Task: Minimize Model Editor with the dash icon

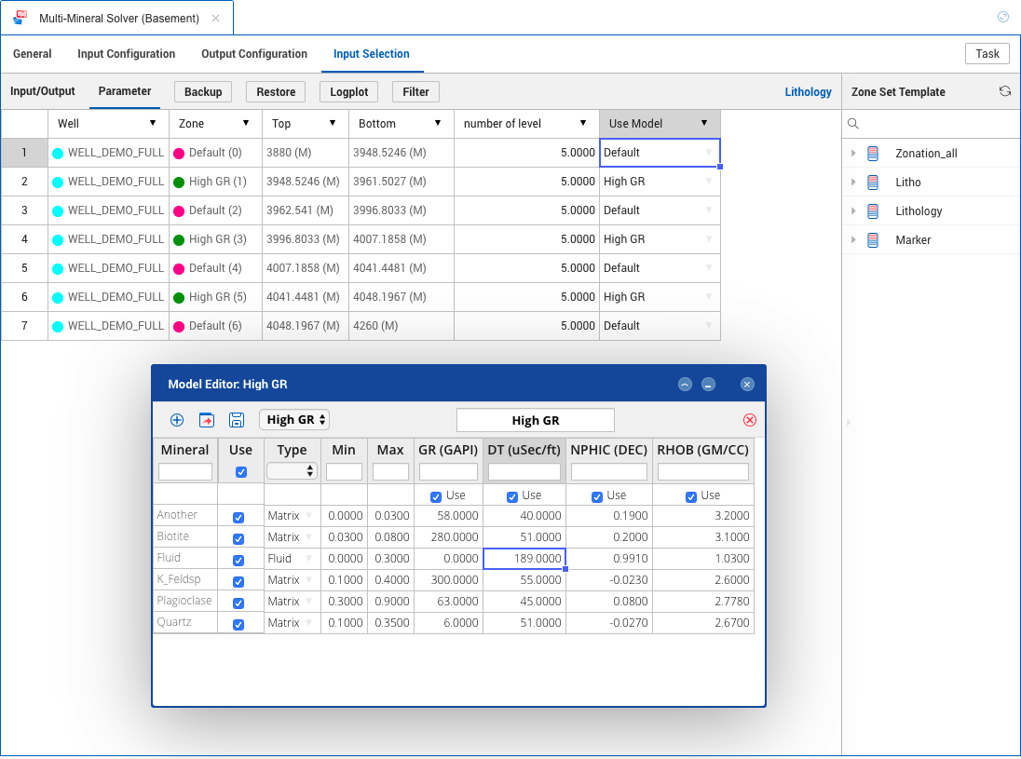Action: pos(708,384)
